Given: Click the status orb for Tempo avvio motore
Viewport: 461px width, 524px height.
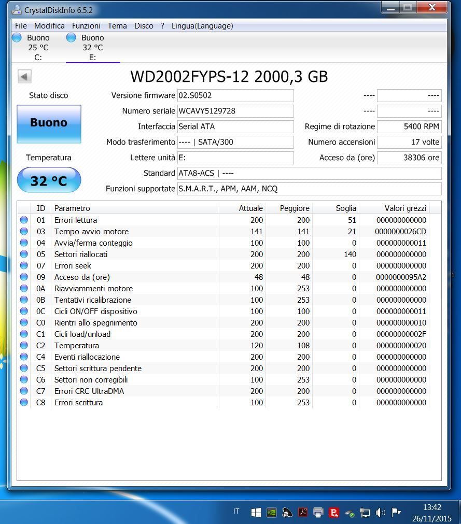Looking at the screenshot, I should pyautogui.click(x=24, y=231).
